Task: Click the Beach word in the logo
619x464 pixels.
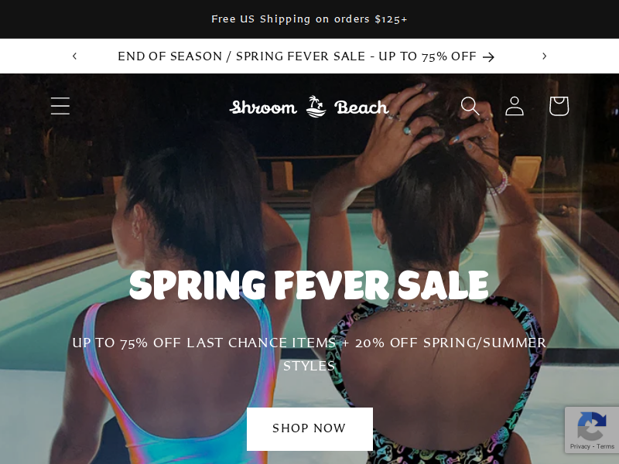Action: coord(361,107)
